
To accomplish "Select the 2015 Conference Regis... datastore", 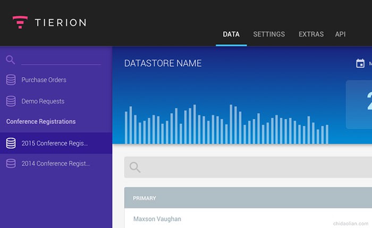I will pyautogui.click(x=56, y=143).
